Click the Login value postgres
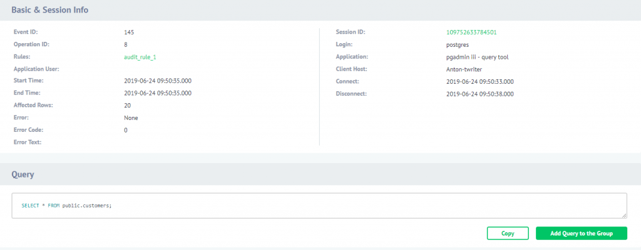The image size is (641, 250). click(x=450, y=44)
